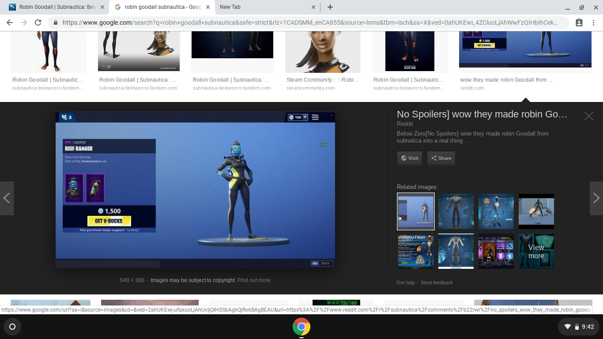Screen dimensions: 603x339
Task: Close the robin goodall subnautica Google tab
Action: point(207,7)
